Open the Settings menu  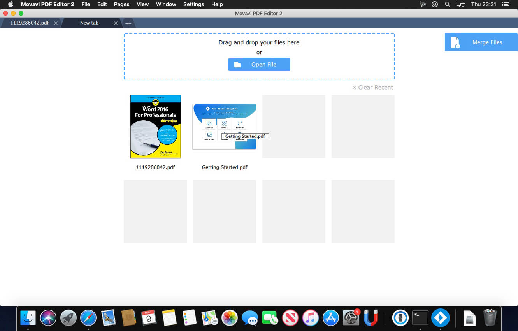coord(193,4)
